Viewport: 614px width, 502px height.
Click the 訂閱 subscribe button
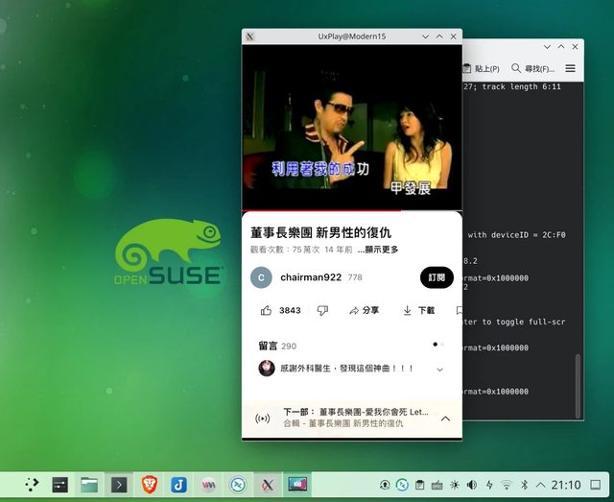pyautogui.click(x=437, y=277)
